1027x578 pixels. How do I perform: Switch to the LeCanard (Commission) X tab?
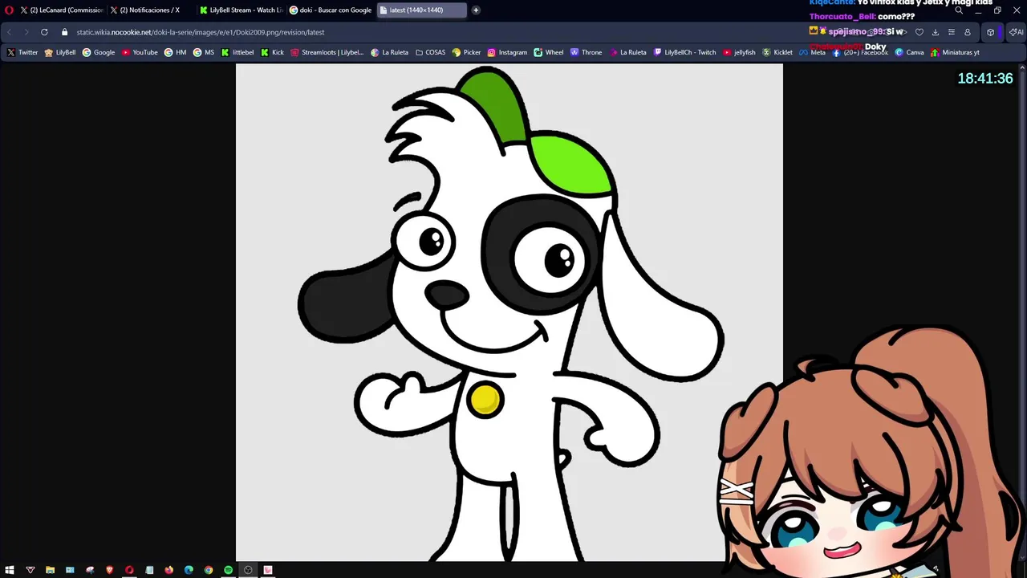tap(62, 10)
